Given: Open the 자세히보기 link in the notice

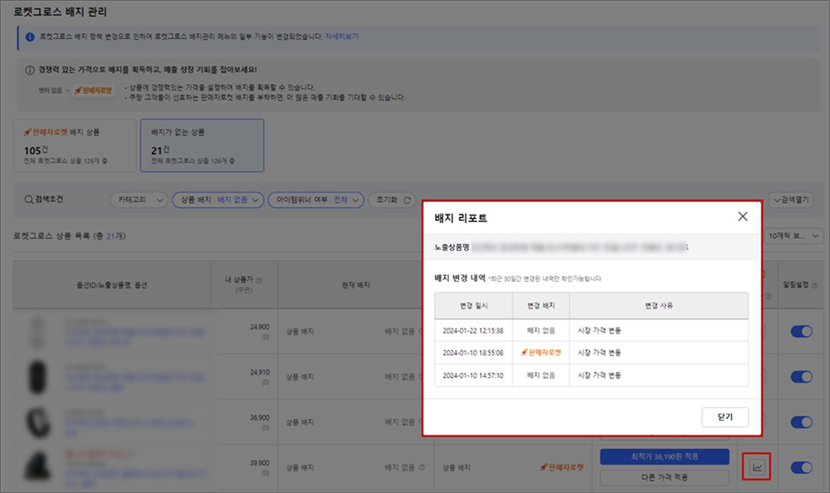Looking at the screenshot, I should click(342, 37).
